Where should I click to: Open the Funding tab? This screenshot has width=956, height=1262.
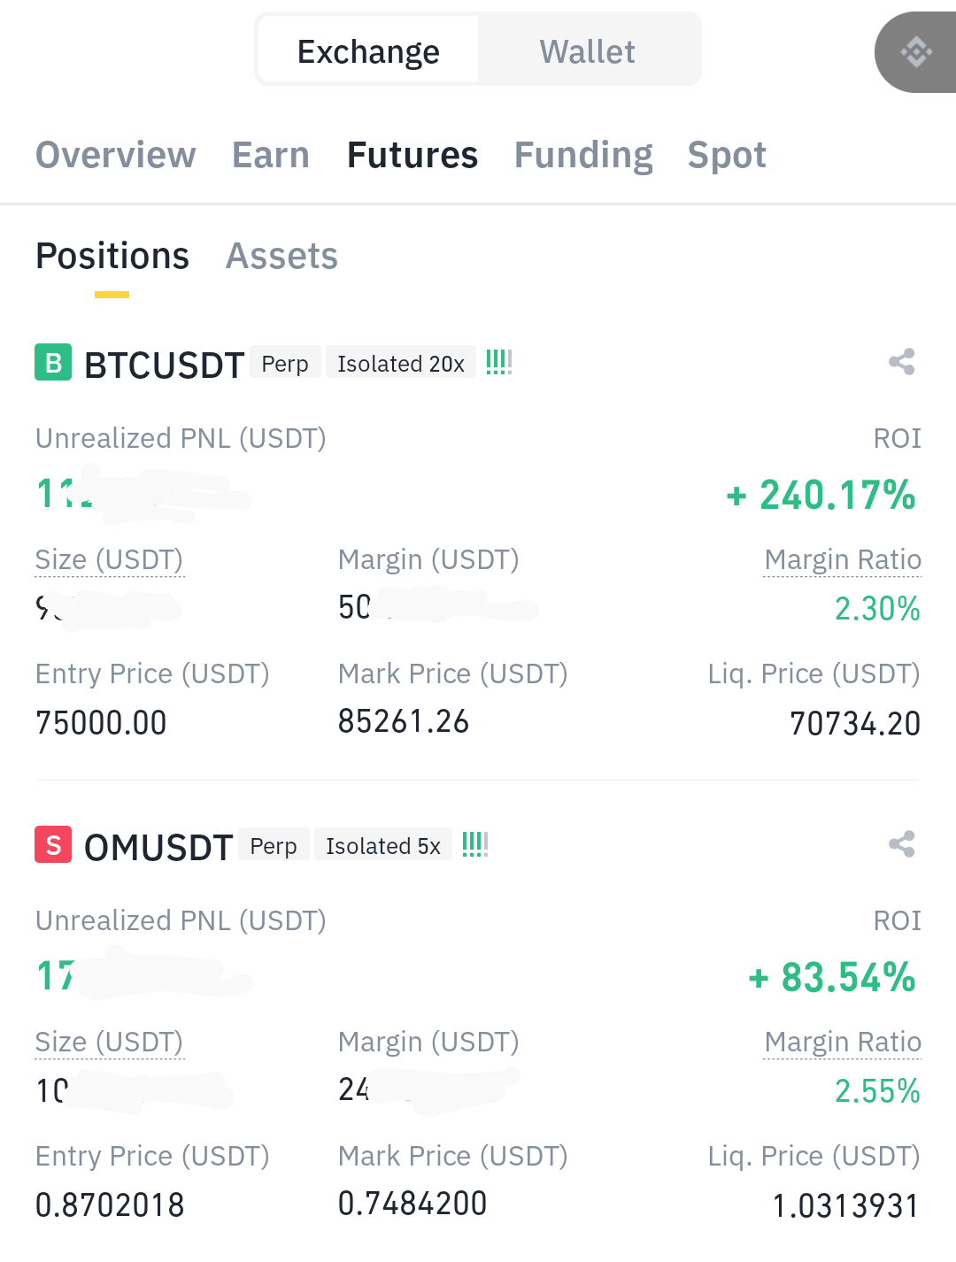click(583, 156)
